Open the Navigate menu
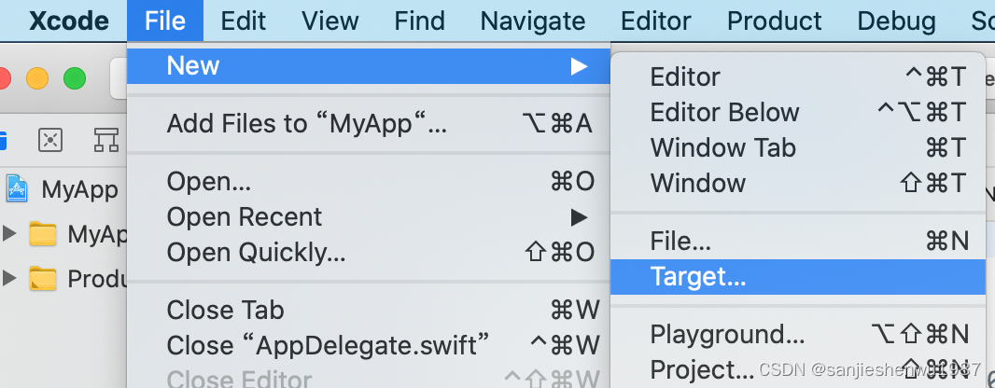 pyautogui.click(x=532, y=21)
